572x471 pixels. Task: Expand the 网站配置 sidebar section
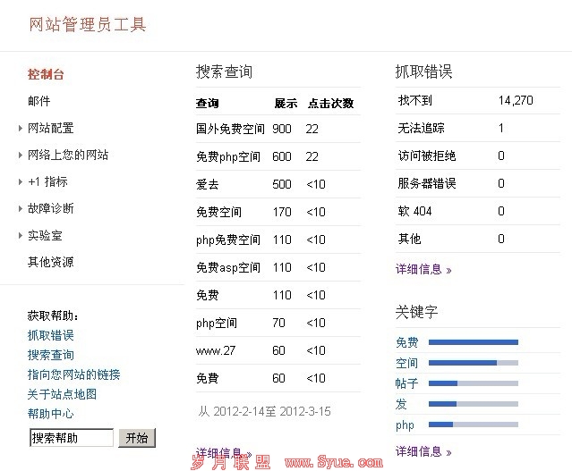coord(50,128)
